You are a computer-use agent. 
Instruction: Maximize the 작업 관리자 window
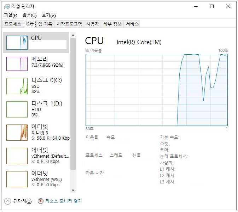pyautogui.click(x=212, y=6)
